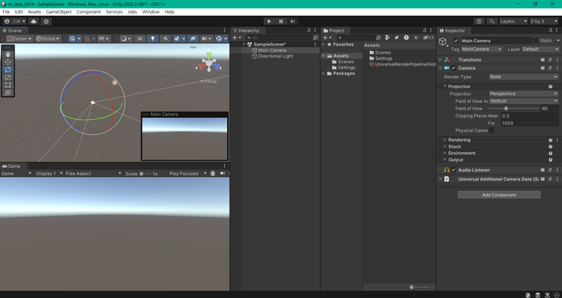Select the Scale tool
The image size is (562, 298).
coord(8,77)
